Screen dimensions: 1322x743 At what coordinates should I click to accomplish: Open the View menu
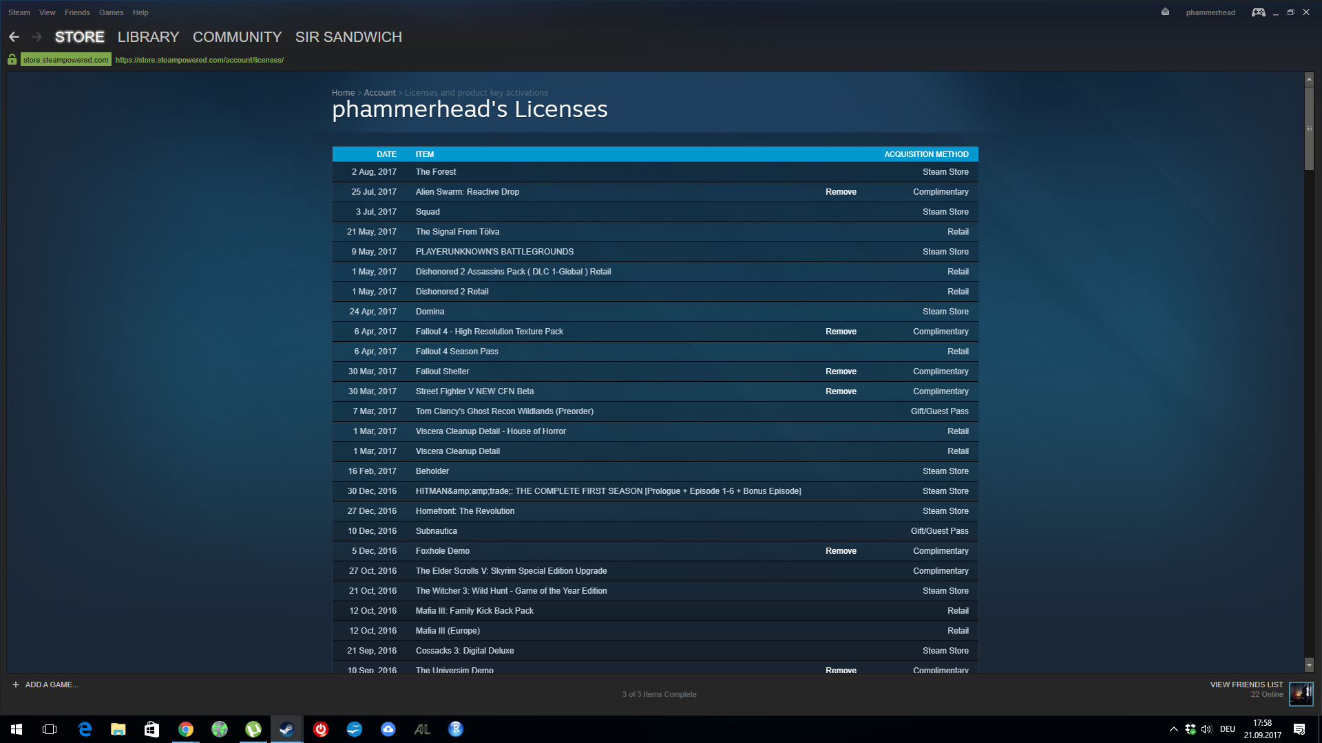[x=48, y=12]
